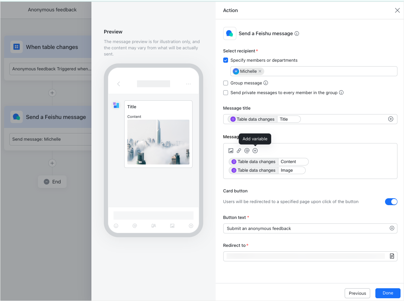Check Send private messages to every member
Screen dimensions: 404x301
click(226, 93)
